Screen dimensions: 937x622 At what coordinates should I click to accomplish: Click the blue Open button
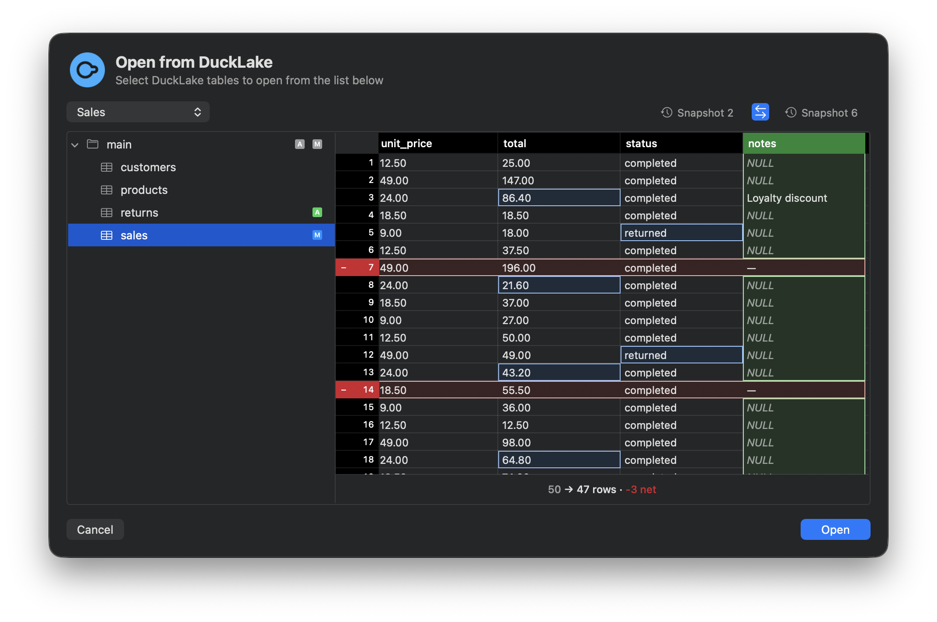pyautogui.click(x=835, y=529)
